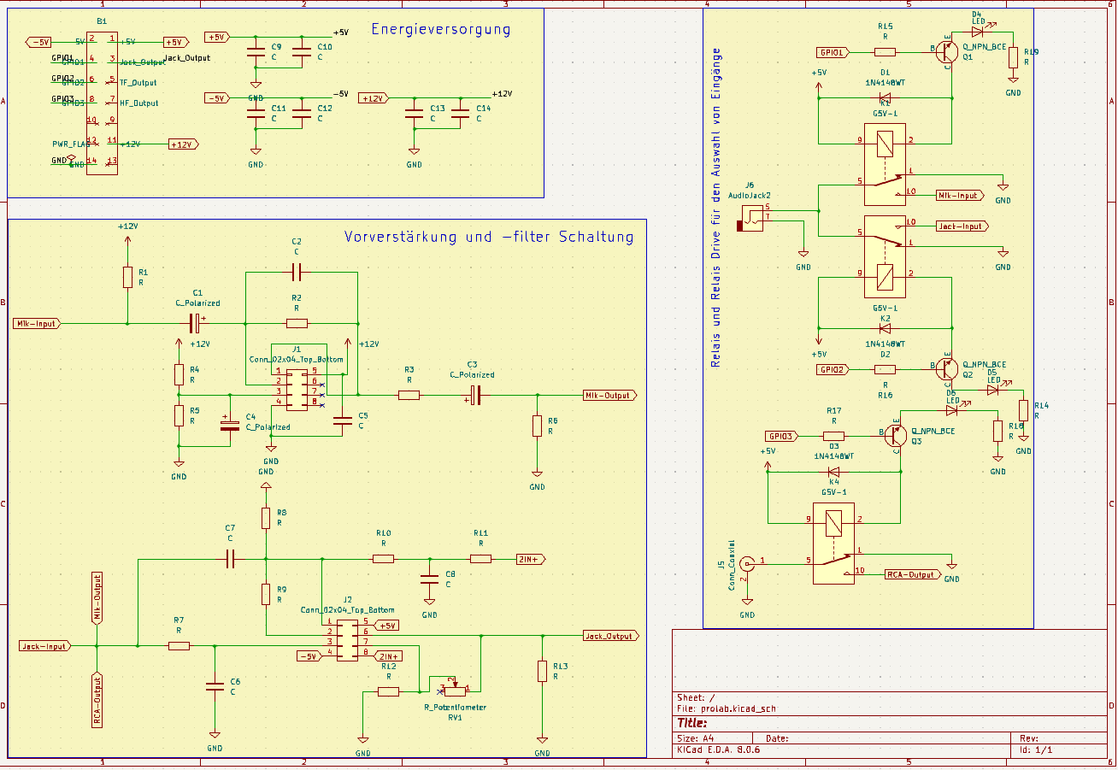Select polarized capacitor C4 symbol

pos(228,425)
